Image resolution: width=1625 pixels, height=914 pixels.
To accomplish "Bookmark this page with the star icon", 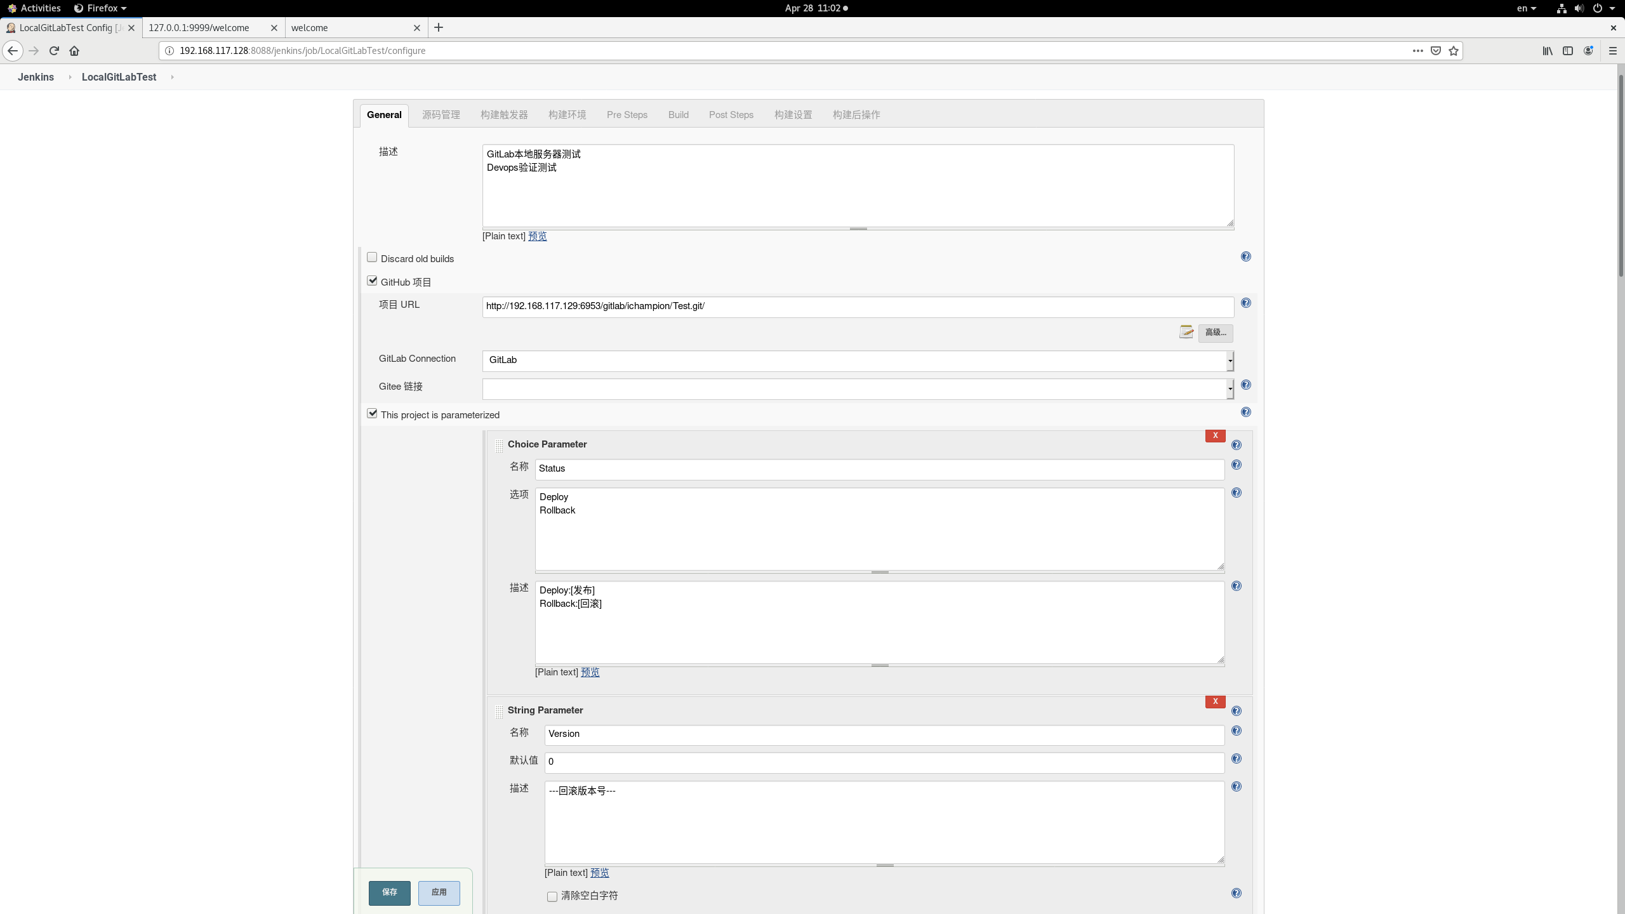I will [1452, 51].
